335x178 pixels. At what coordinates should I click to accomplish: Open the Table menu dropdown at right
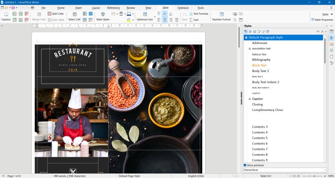tap(327, 14)
